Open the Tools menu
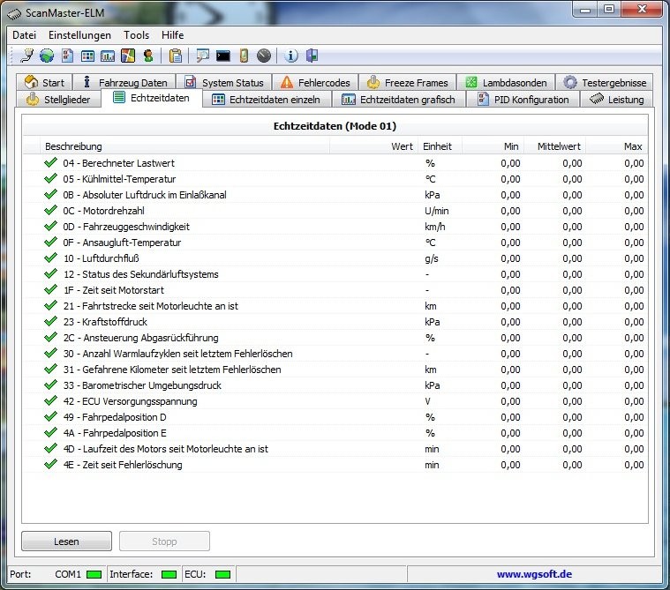This screenshot has width=670, height=590. (136, 35)
